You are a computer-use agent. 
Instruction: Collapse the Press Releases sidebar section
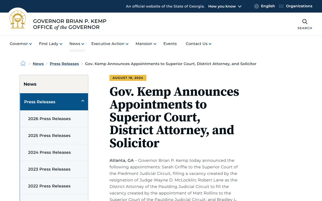[x=83, y=101]
